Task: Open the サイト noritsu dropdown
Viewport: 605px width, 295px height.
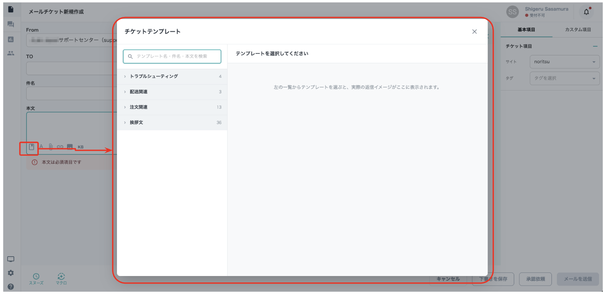Action: [x=565, y=62]
